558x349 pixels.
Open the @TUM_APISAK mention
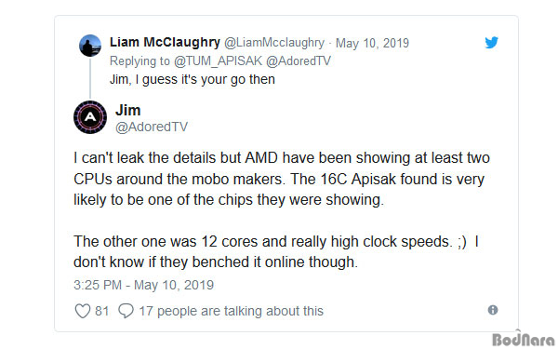218,60
